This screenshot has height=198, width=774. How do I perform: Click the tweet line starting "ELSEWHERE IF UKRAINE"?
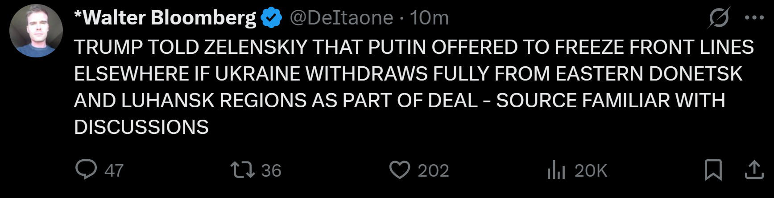408,74
